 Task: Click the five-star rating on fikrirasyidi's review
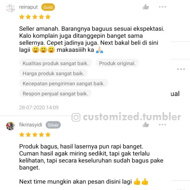tap(35, 135)
